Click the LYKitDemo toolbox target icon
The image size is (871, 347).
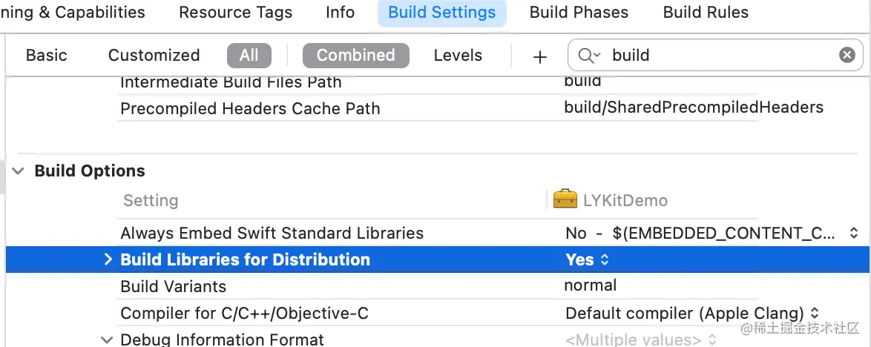point(565,199)
